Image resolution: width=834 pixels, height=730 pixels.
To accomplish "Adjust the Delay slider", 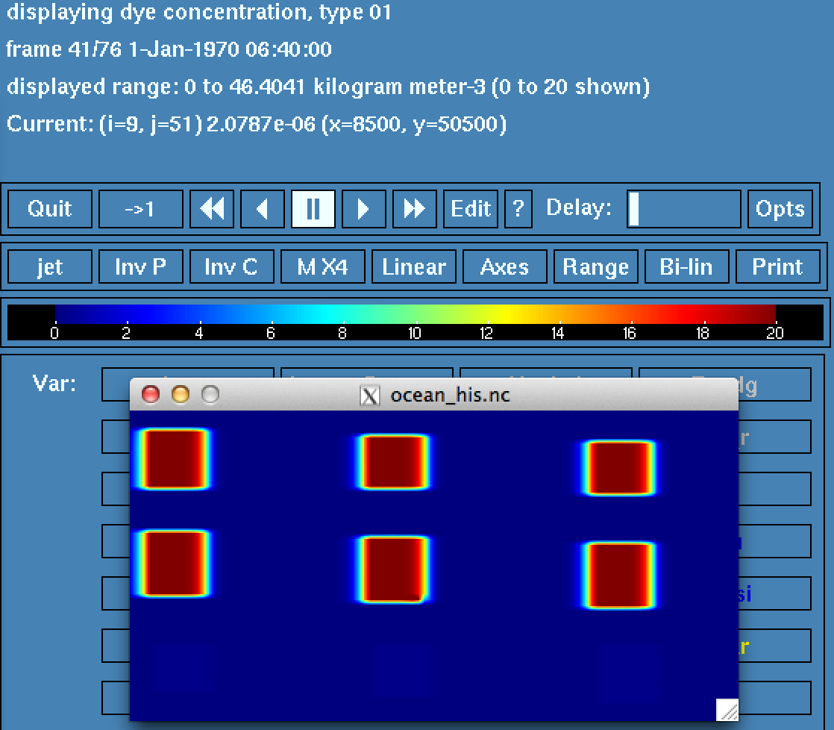I will click(x=683, y=209).
